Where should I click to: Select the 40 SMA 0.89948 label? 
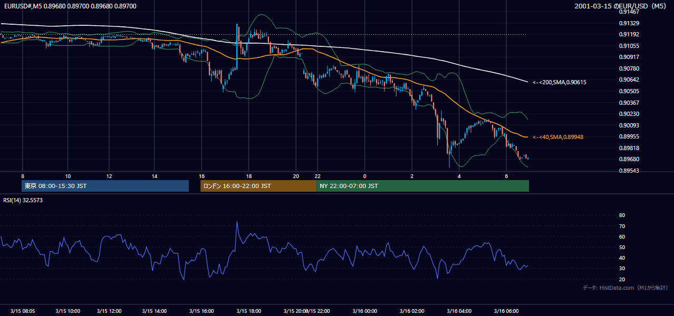pos(558,137)
